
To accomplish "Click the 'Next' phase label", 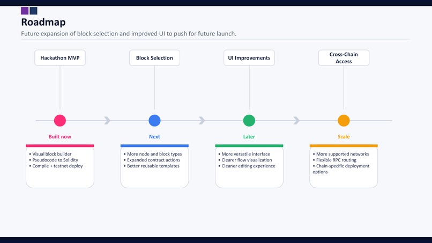I will click(154, 137).
